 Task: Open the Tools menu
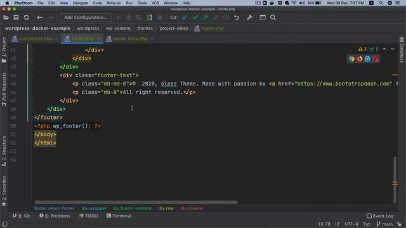(x=142, y=3)
